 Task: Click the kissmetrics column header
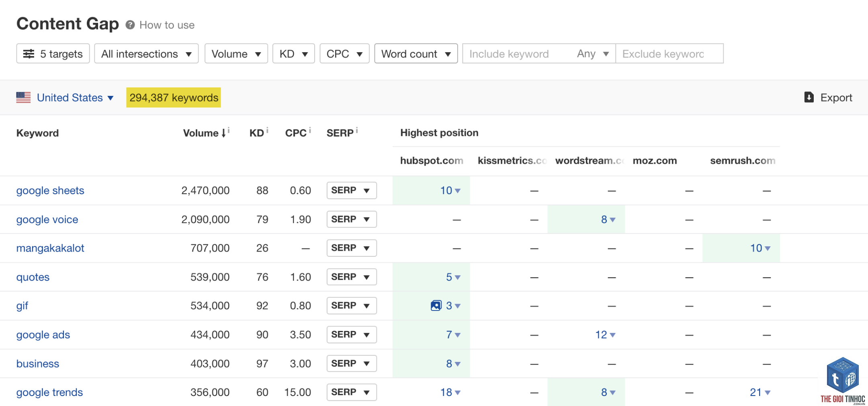point(512,160)
